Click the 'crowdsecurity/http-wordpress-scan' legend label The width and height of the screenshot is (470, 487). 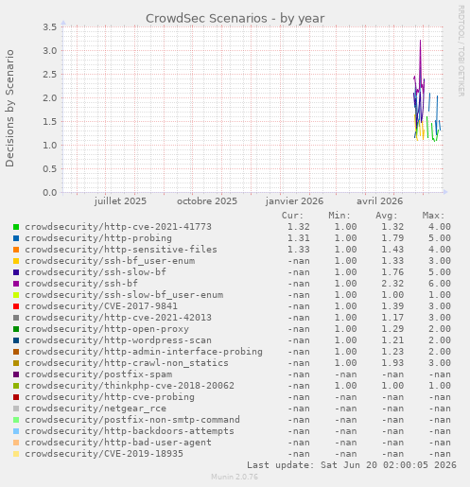tap(118, 340)
